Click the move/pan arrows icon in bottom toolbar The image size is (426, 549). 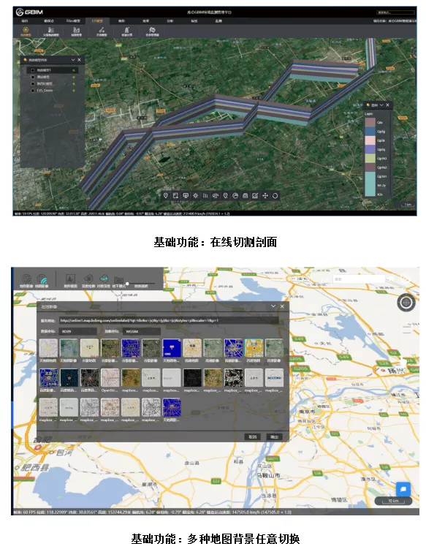click(265, 196)
